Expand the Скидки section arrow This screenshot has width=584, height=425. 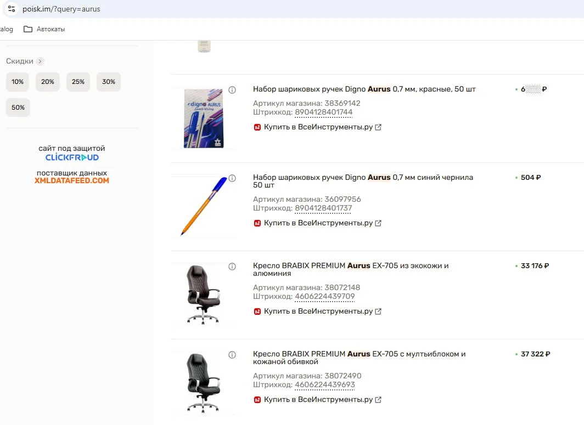[x=40, y=61]
